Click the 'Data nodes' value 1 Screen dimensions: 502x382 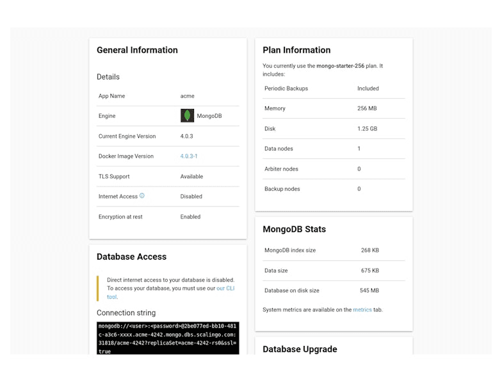tap(359, 149)
